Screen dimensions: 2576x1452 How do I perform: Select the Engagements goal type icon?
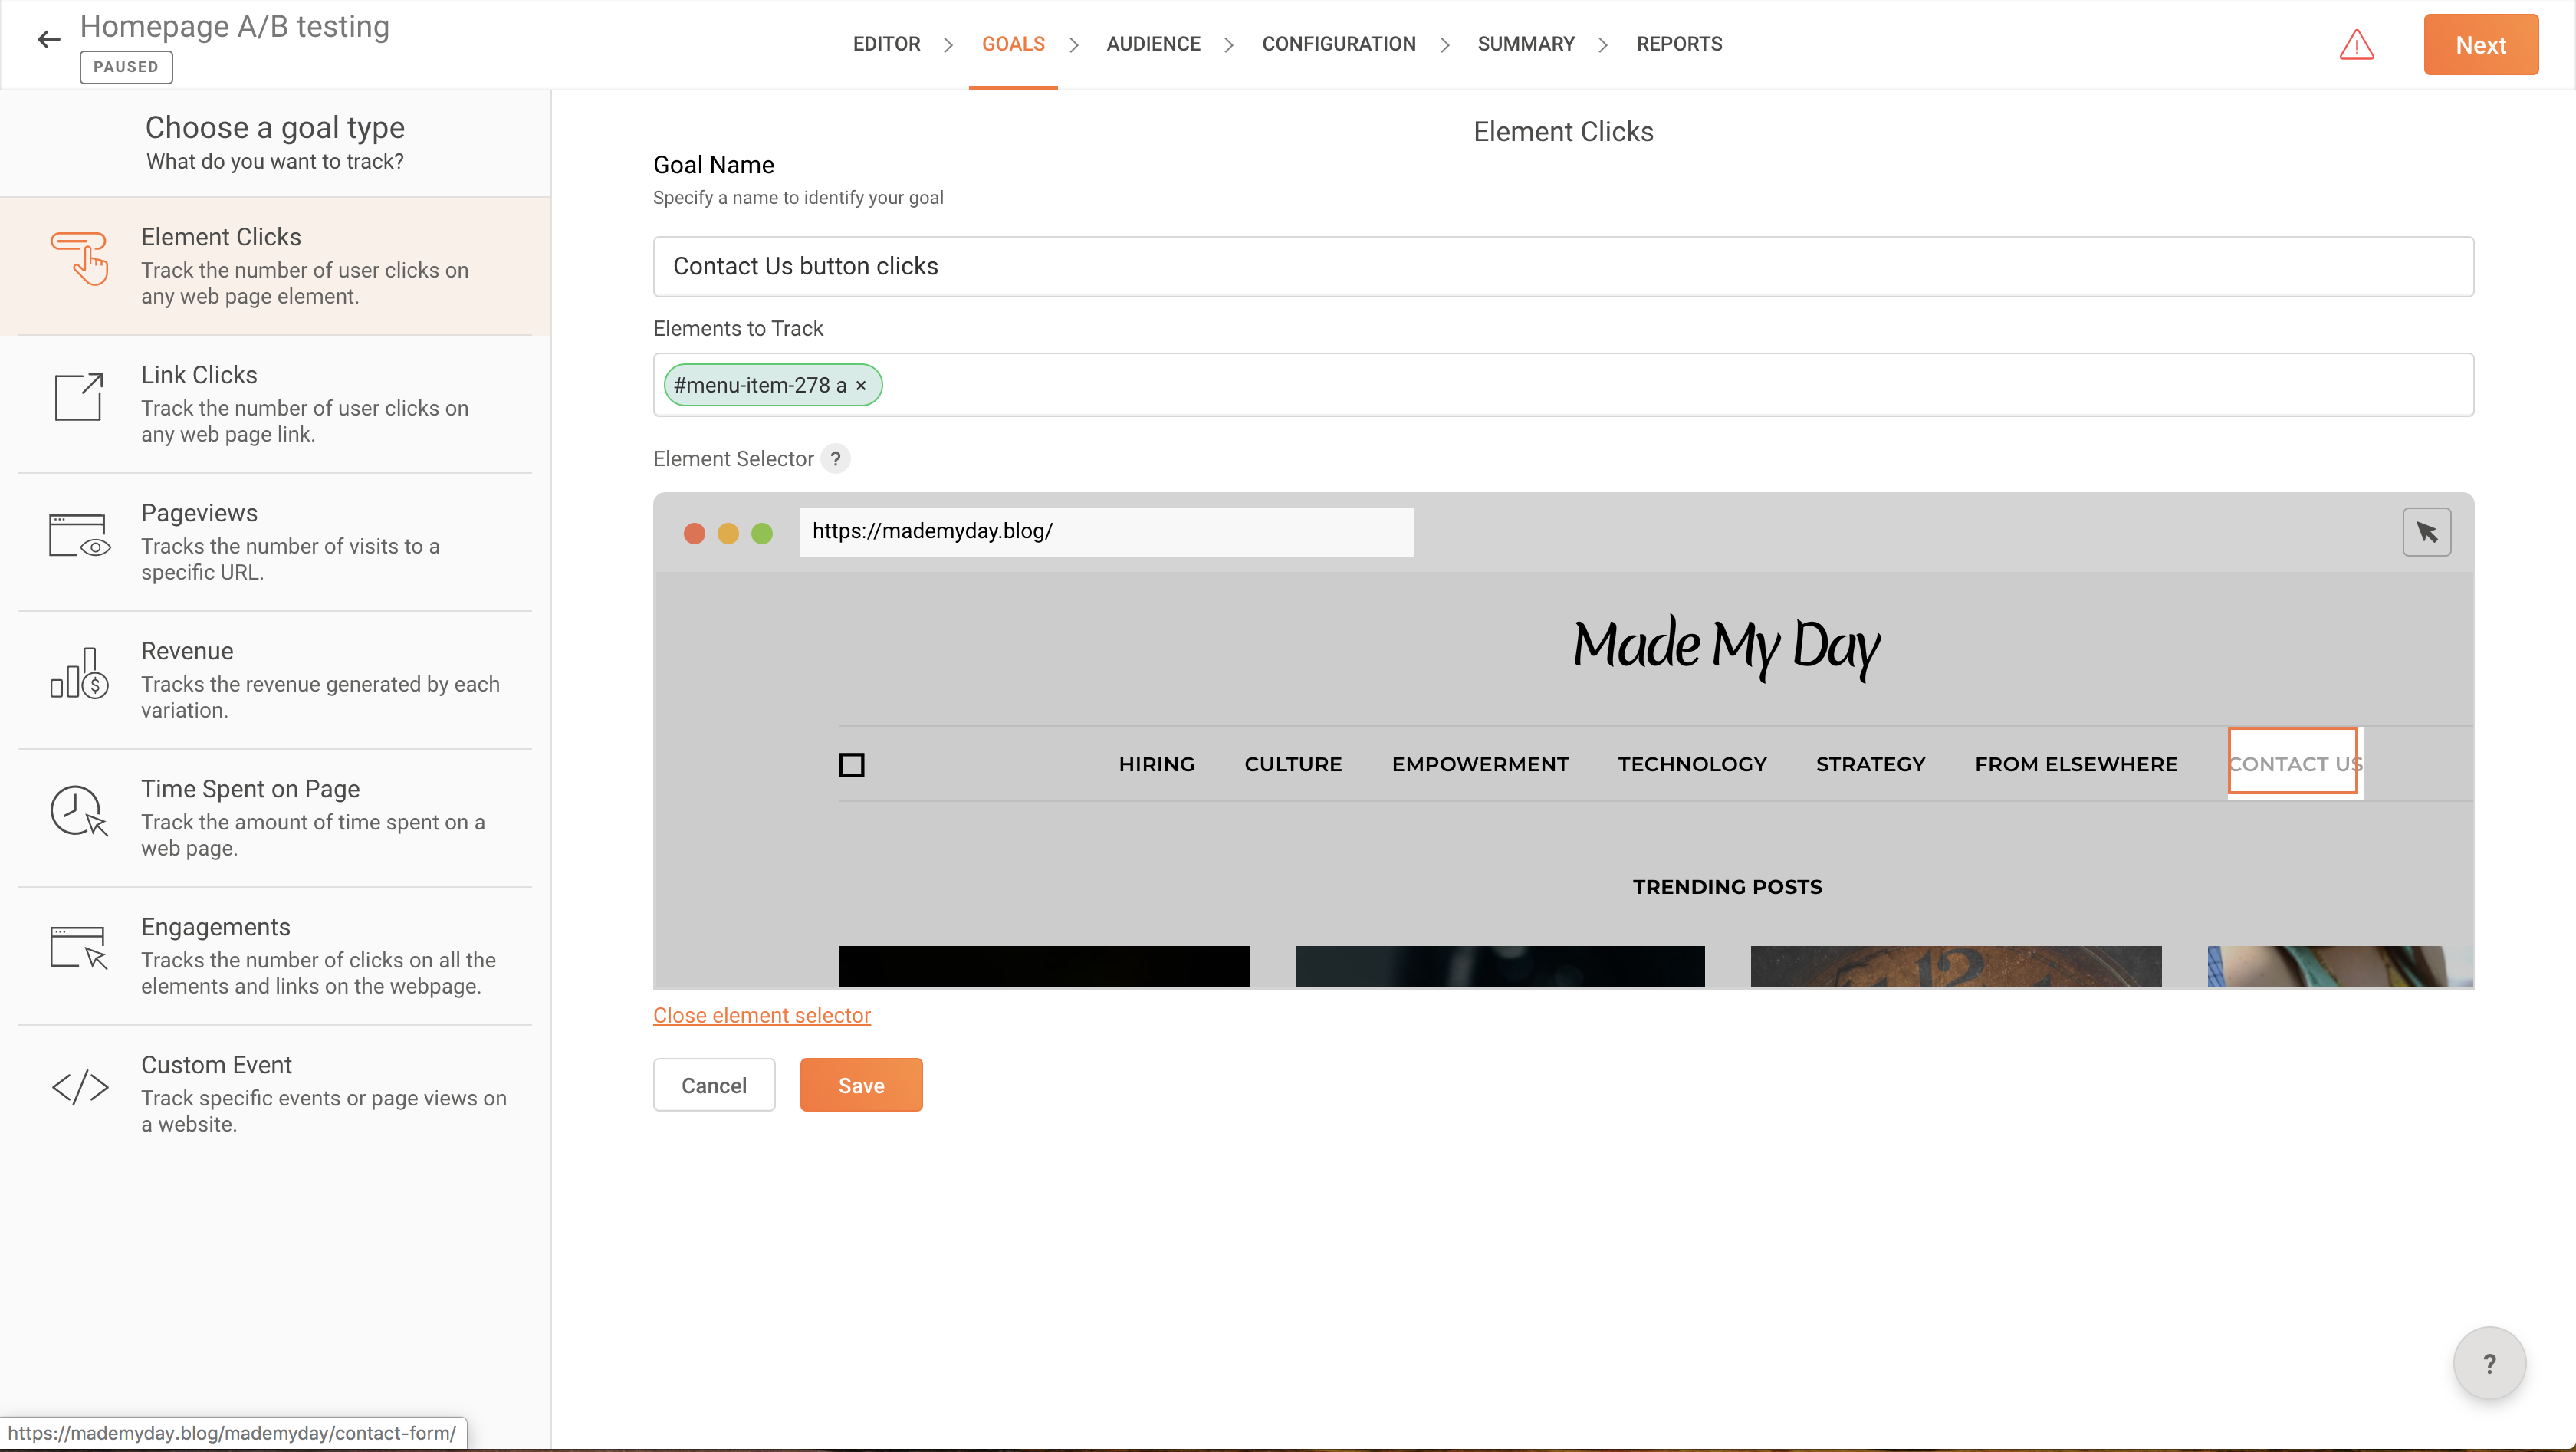79,948
